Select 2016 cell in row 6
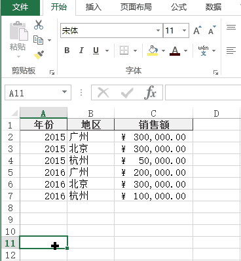241x261 pixels. (43, 184)
